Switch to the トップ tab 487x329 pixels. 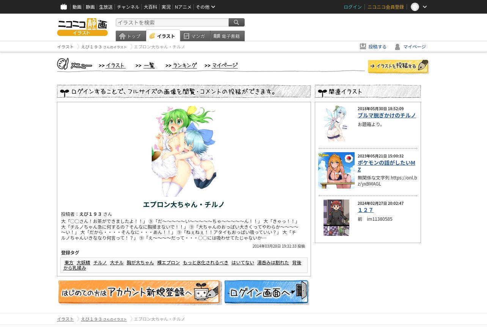(130, 36)
